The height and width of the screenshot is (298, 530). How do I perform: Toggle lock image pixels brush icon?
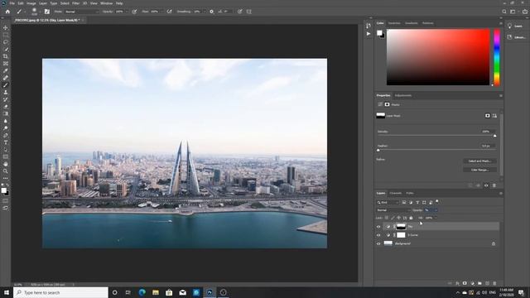point(393,218)
